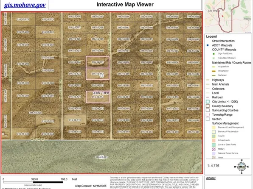
Task: Click the Indian Lands color swatch
Action: [x=214, y=140]
